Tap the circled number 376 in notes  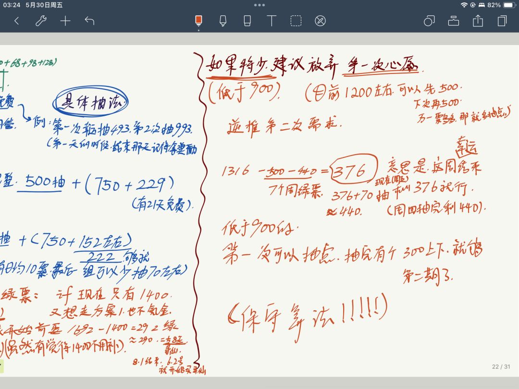click(354, 170)
